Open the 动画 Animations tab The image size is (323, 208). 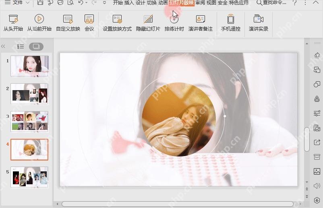click(163, 3)
